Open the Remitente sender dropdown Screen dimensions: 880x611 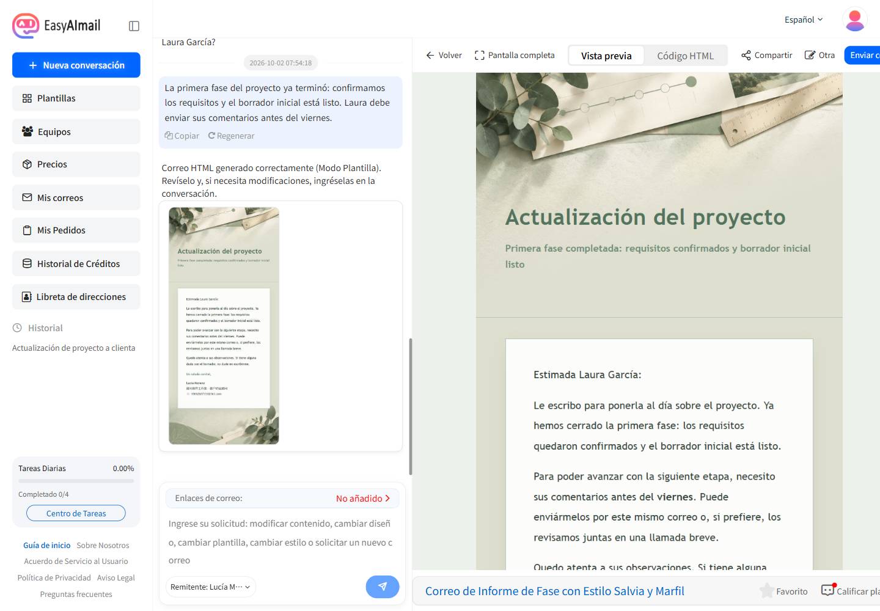click(211, 587)
